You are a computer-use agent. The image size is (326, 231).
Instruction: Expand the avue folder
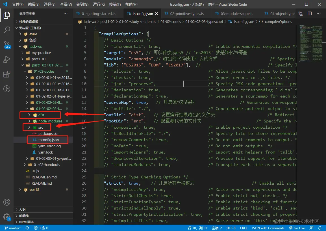coord(43,34)
